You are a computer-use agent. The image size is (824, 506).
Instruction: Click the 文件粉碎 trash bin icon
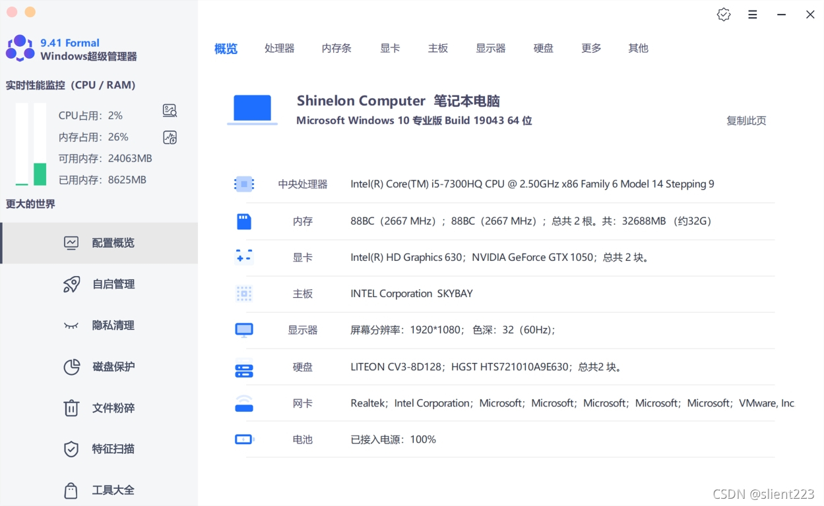(71, 408)
